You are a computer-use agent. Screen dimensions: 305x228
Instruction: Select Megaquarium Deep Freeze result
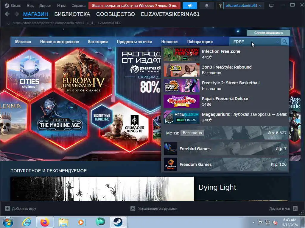tap(225, 117)
